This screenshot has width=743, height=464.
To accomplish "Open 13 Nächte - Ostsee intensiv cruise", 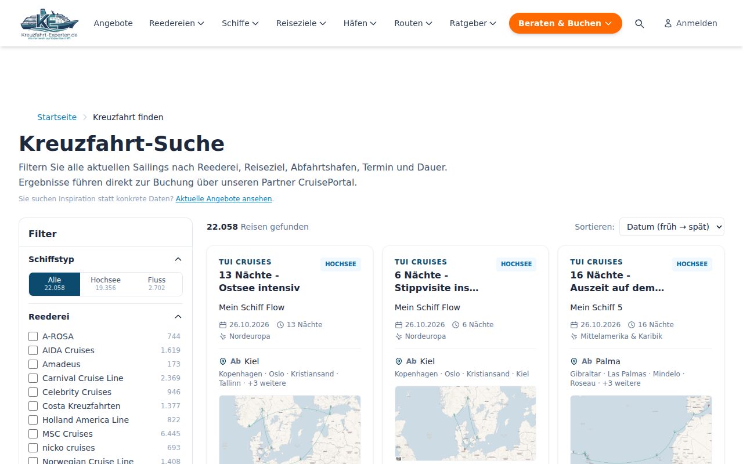I will [x=259, y=281].
